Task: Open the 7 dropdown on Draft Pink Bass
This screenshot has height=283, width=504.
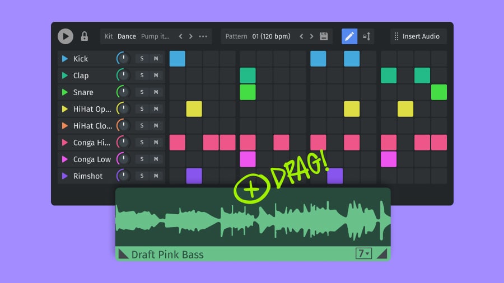Action: 363,254
